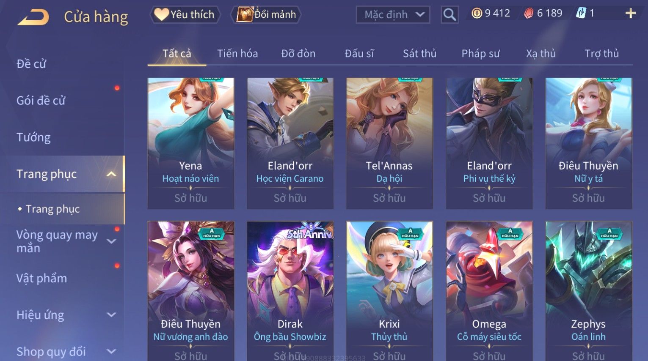Tap the gold coin balance icon
This screenshot has height=361, width=648.
477,14
